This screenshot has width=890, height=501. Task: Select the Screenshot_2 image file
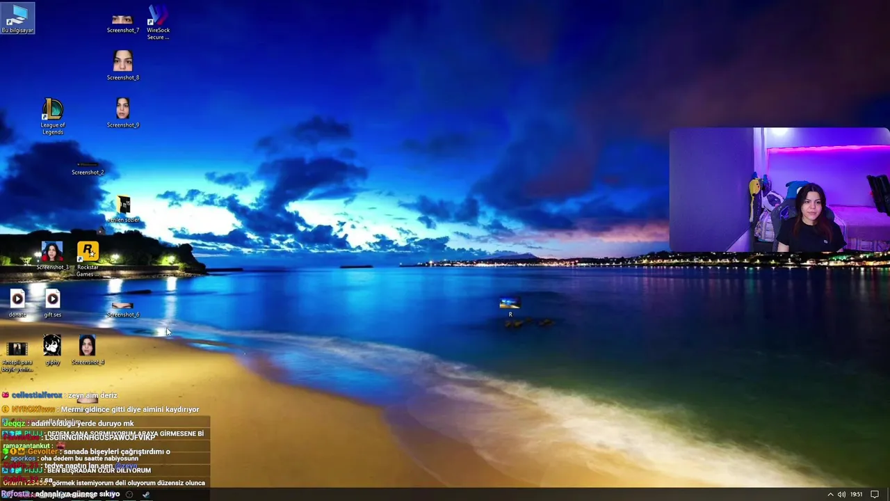pyautogui.click(x=88, y=168)
